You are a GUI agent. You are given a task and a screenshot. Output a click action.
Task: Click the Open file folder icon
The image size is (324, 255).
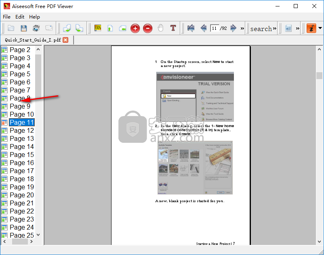click(x=11, y=28)
